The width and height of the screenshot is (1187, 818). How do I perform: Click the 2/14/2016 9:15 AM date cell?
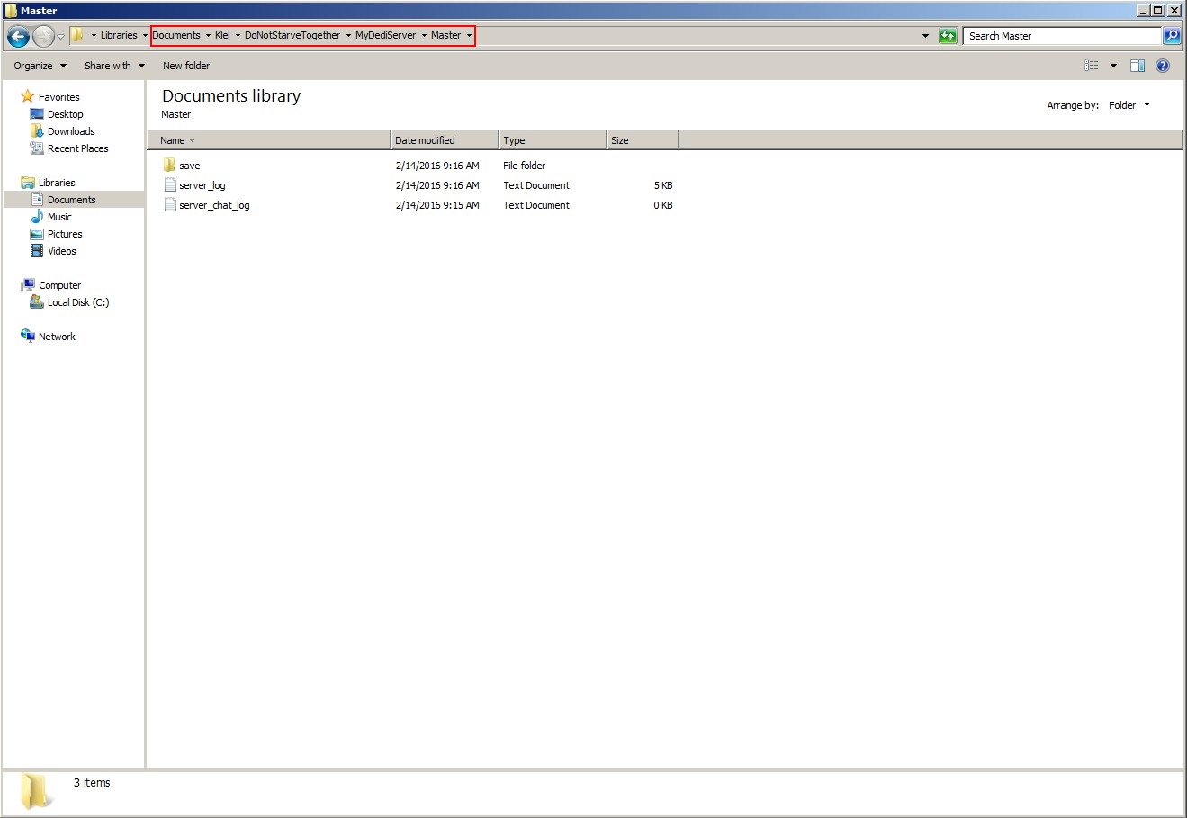point(437,205)
